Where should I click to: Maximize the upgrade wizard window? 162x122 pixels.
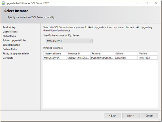[x=147, y=3]
